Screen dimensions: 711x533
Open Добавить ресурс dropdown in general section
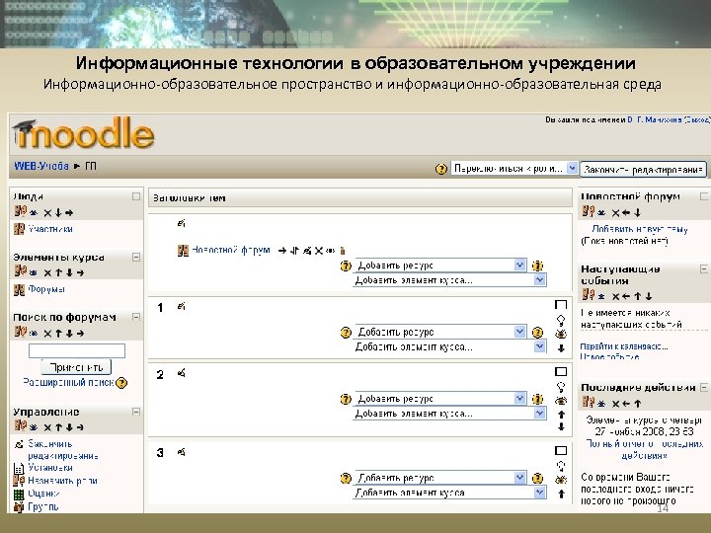coord(440,266)
